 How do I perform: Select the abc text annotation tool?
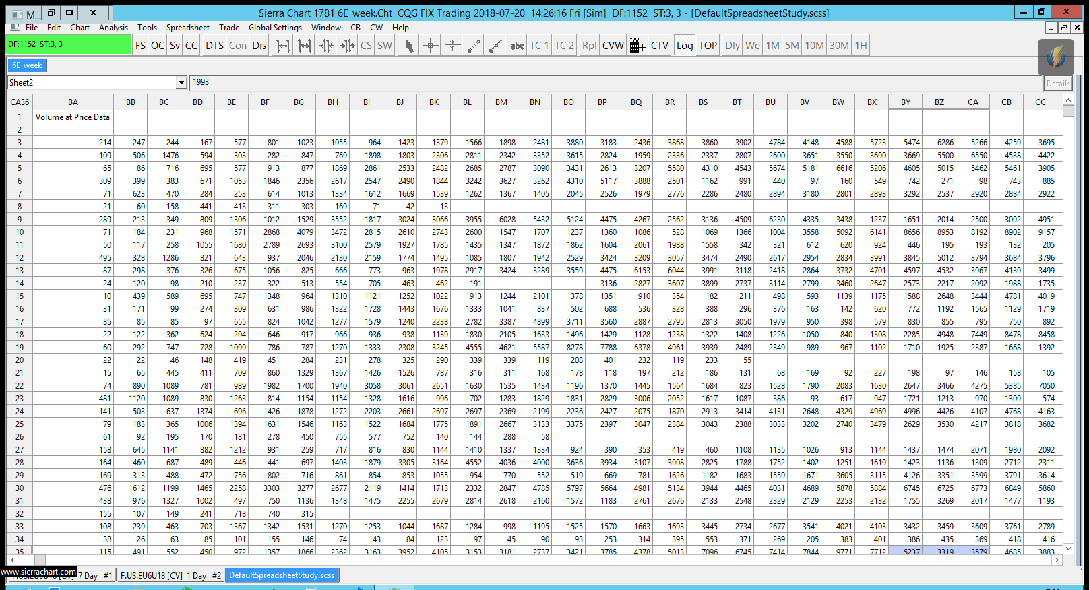tap(517, 46)
